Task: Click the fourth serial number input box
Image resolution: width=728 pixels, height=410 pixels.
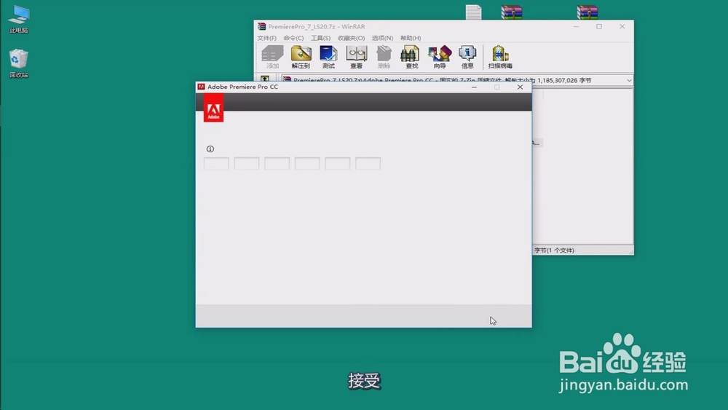Action: (307, 163)
